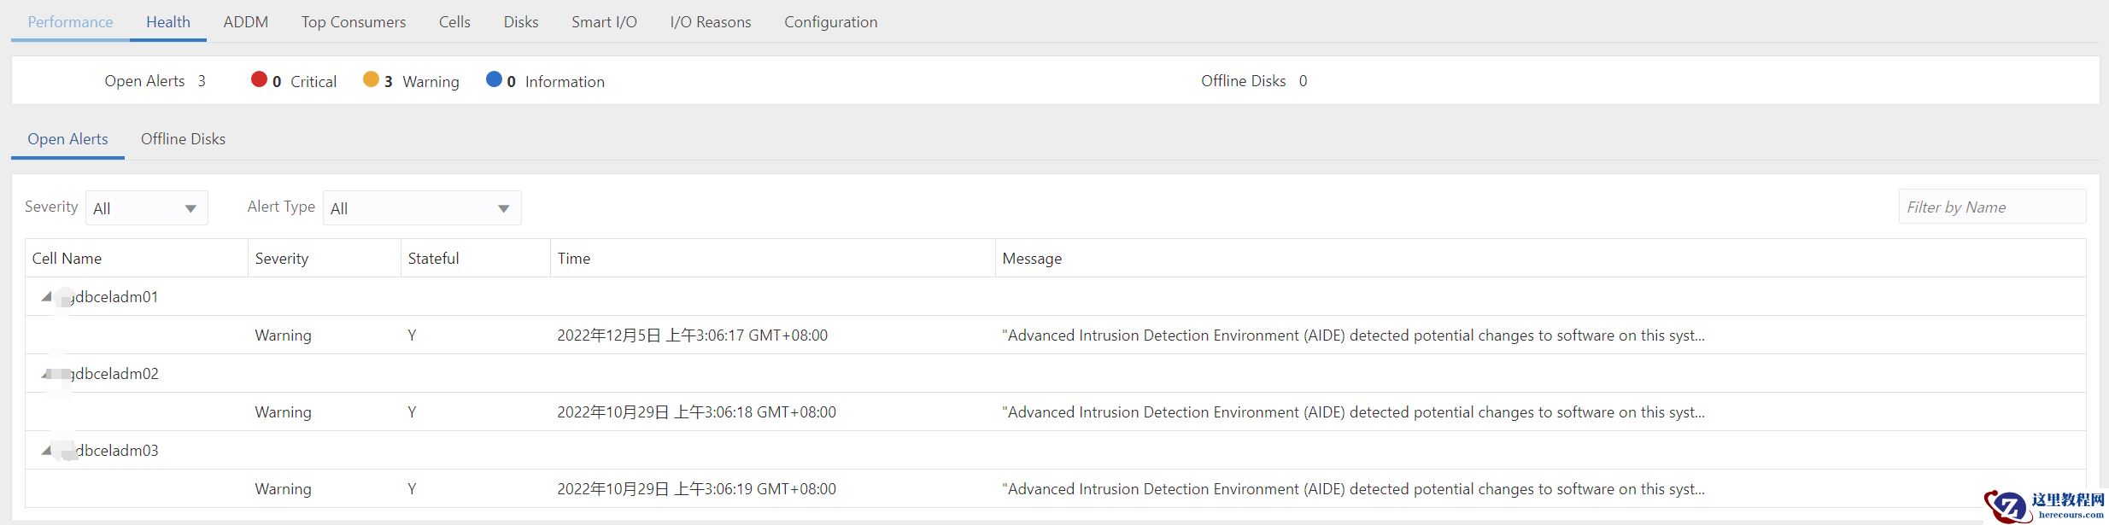Open the ADDM tab

(x=245, y=22)
